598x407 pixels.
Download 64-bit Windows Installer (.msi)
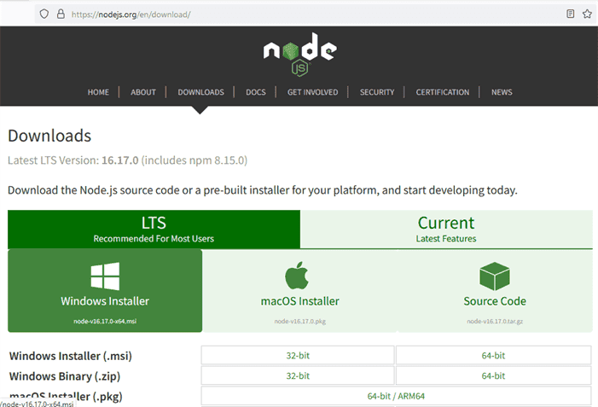click(494, 355)
